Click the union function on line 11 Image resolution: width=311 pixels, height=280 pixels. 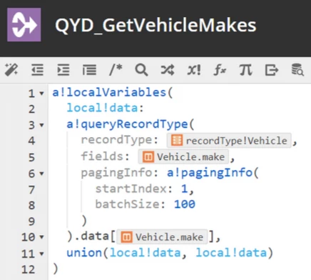pyautogui.click(x=84, y=253)
